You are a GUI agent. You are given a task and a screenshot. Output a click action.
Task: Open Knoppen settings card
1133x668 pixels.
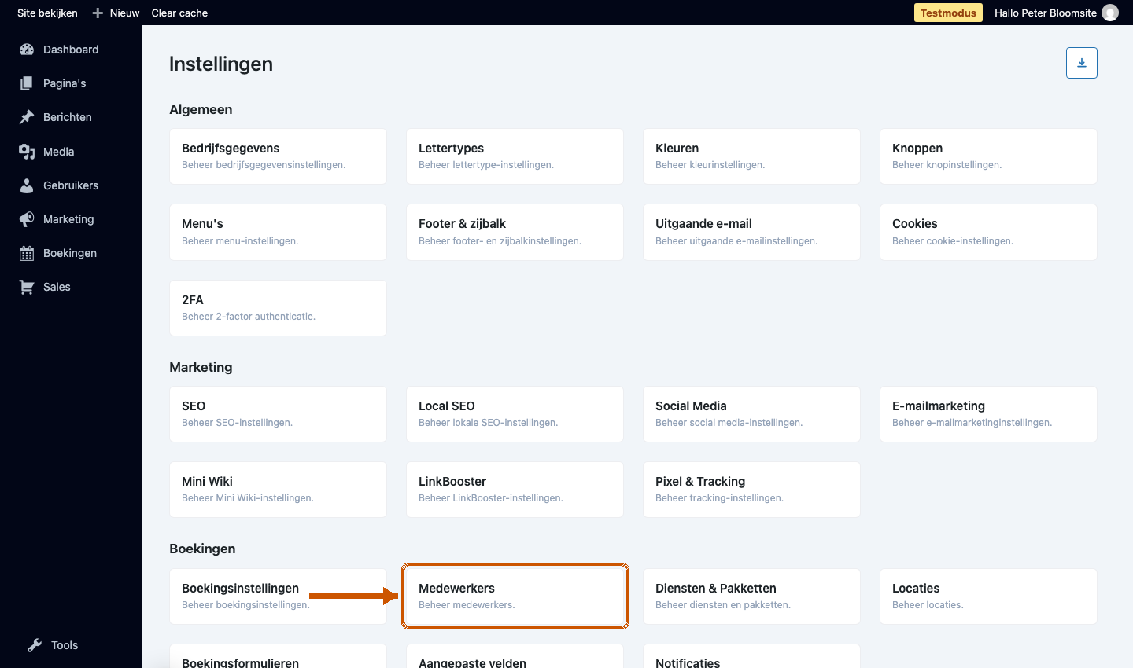(988, 156)
